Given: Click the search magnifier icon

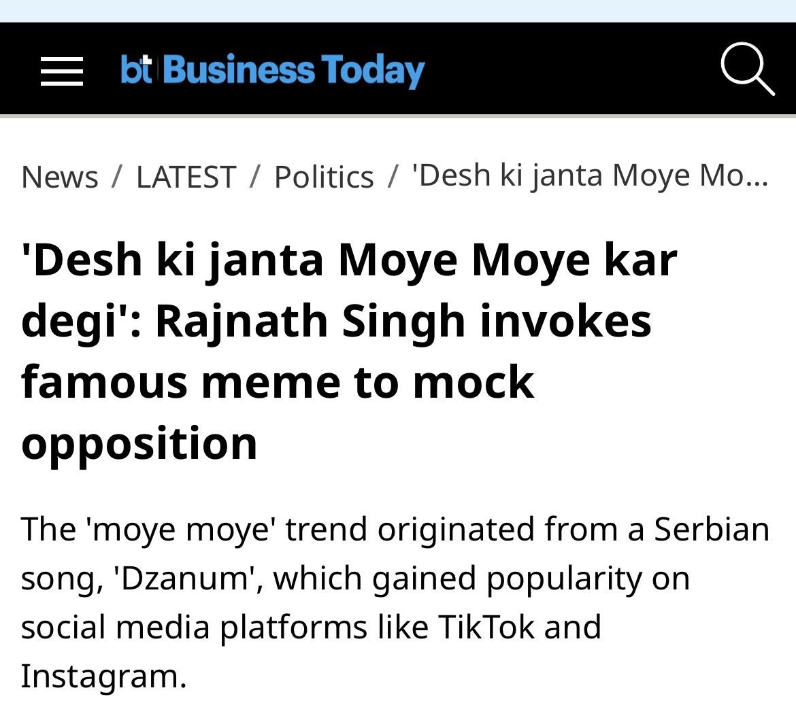Looking at the screenshot, I should [x=747, y=69].
